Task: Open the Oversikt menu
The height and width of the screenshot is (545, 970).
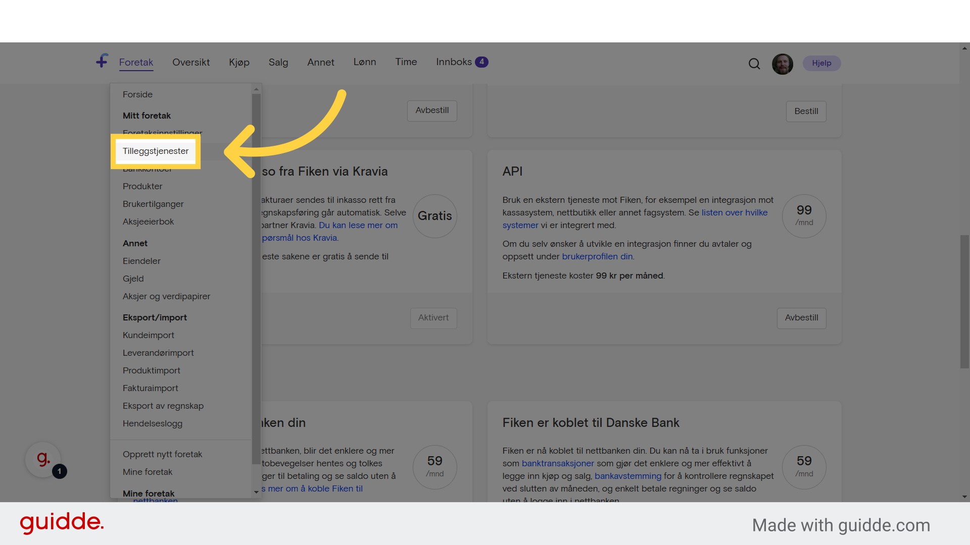Action: tap(191, 62)
